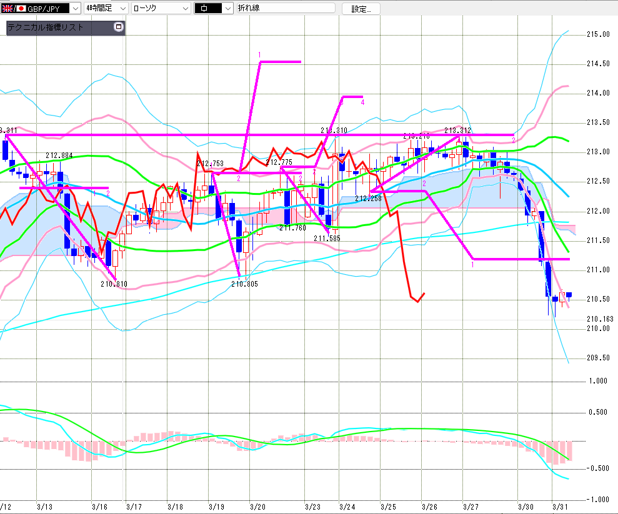Select the 212.884 price label
The image size is (618, 514).
[59, 156]
